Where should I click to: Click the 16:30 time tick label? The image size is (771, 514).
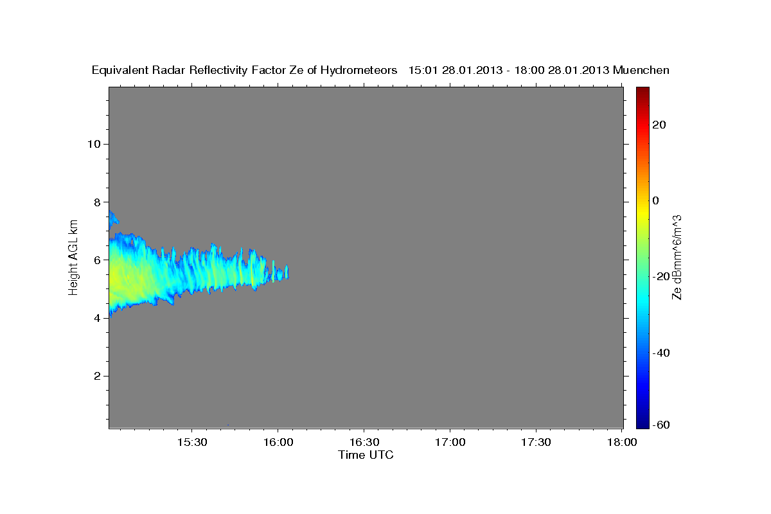coord(364,443)
